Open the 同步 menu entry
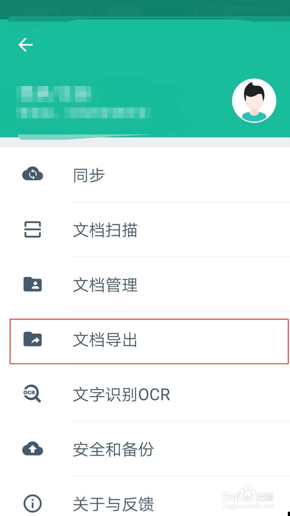This screenshot has height=516, width=290. coord(89,175)
